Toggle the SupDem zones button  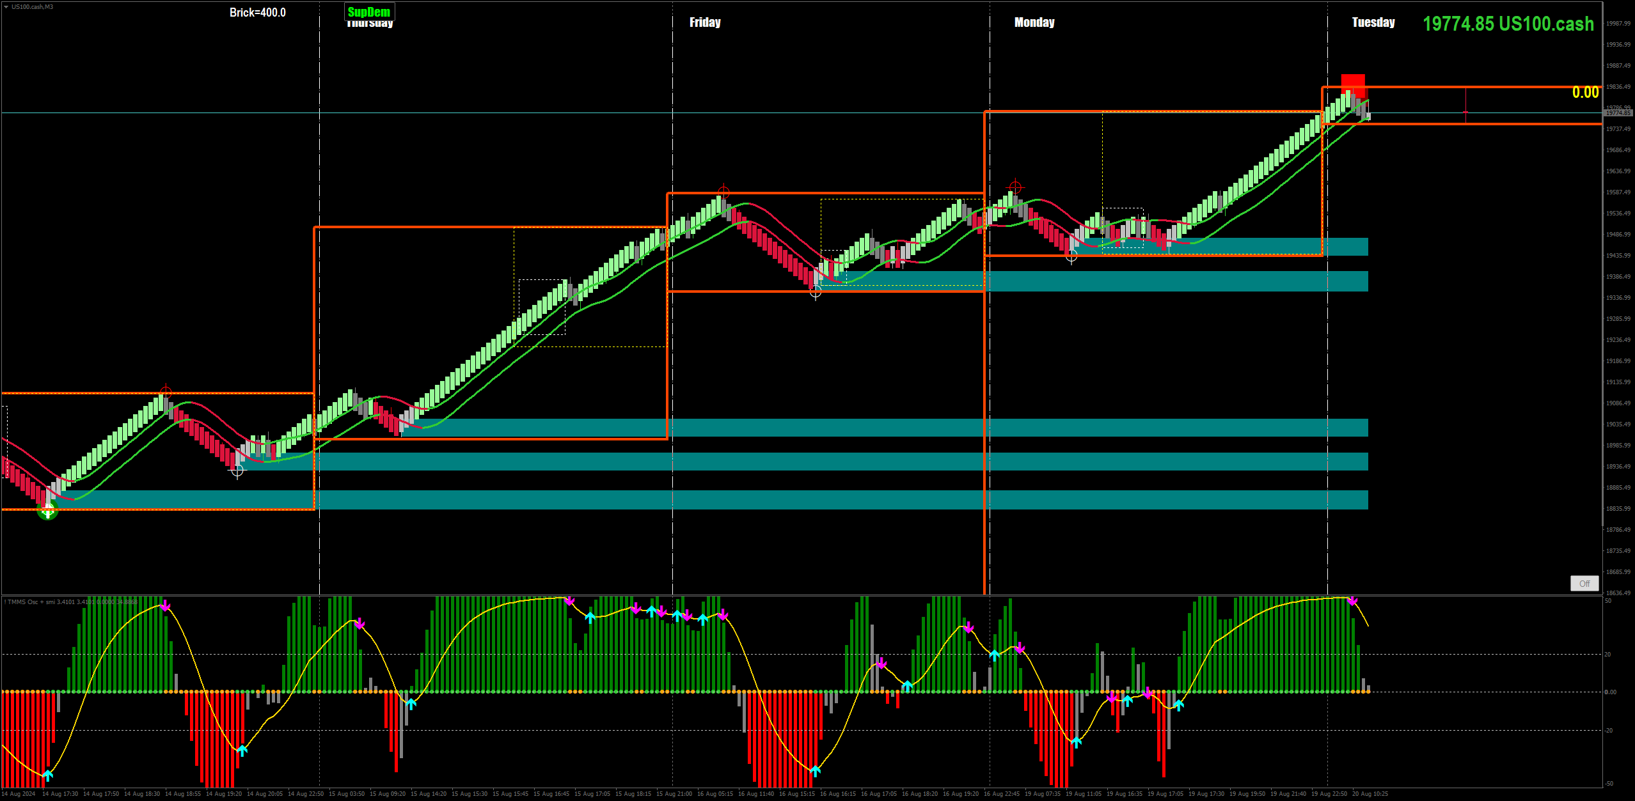(369, 12)
